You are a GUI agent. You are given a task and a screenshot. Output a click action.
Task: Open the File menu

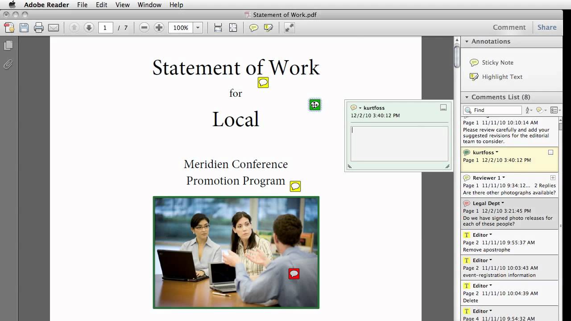click(82, 4)
